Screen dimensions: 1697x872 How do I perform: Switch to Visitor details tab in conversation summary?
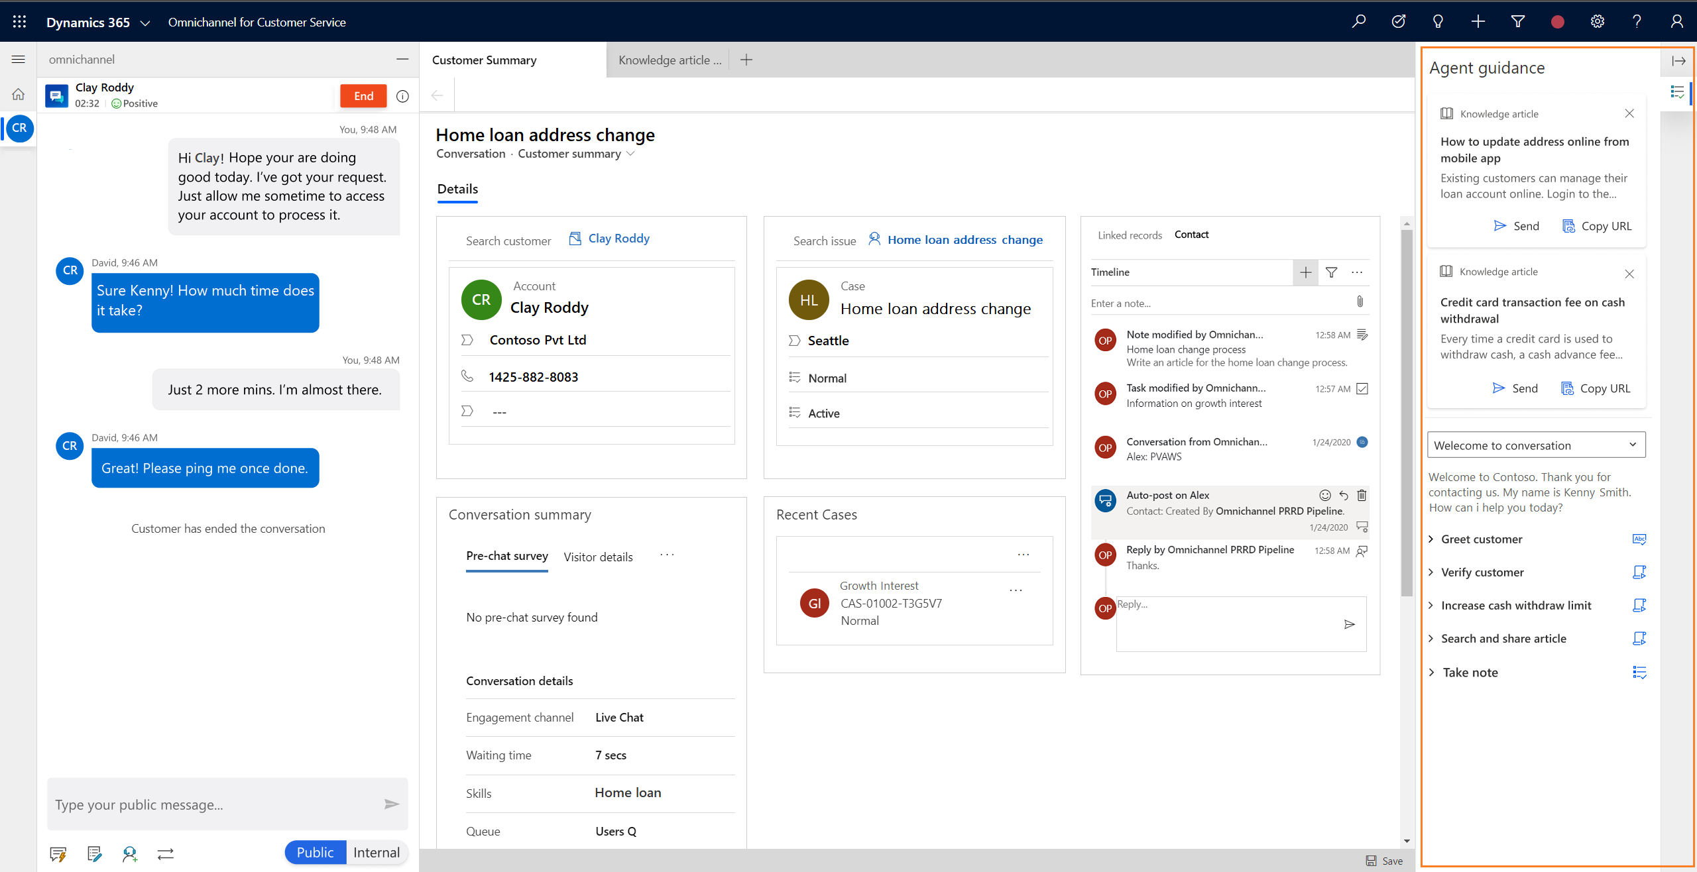[x=597, y=556]
